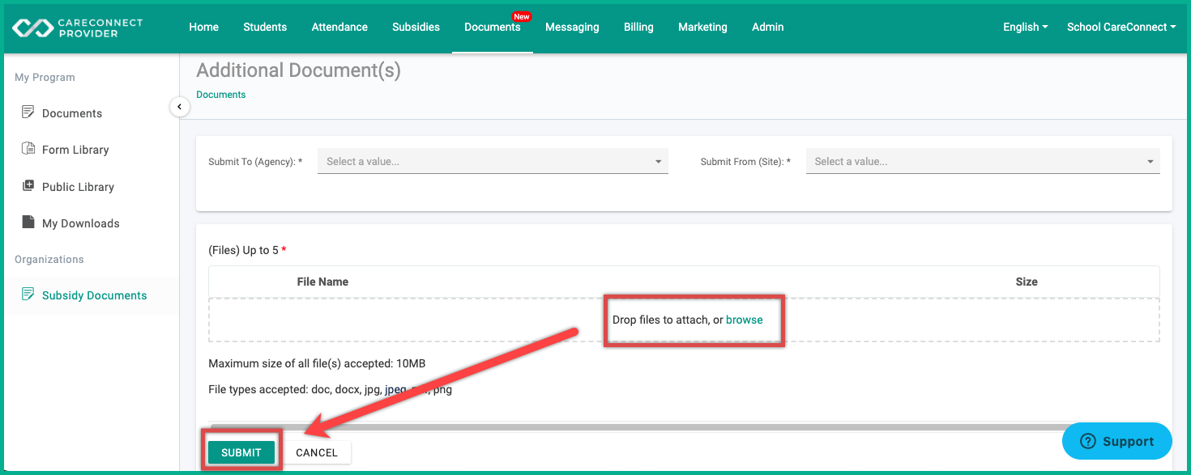
Task: Click the New badge on Documents
Action: tap(522, 16)
